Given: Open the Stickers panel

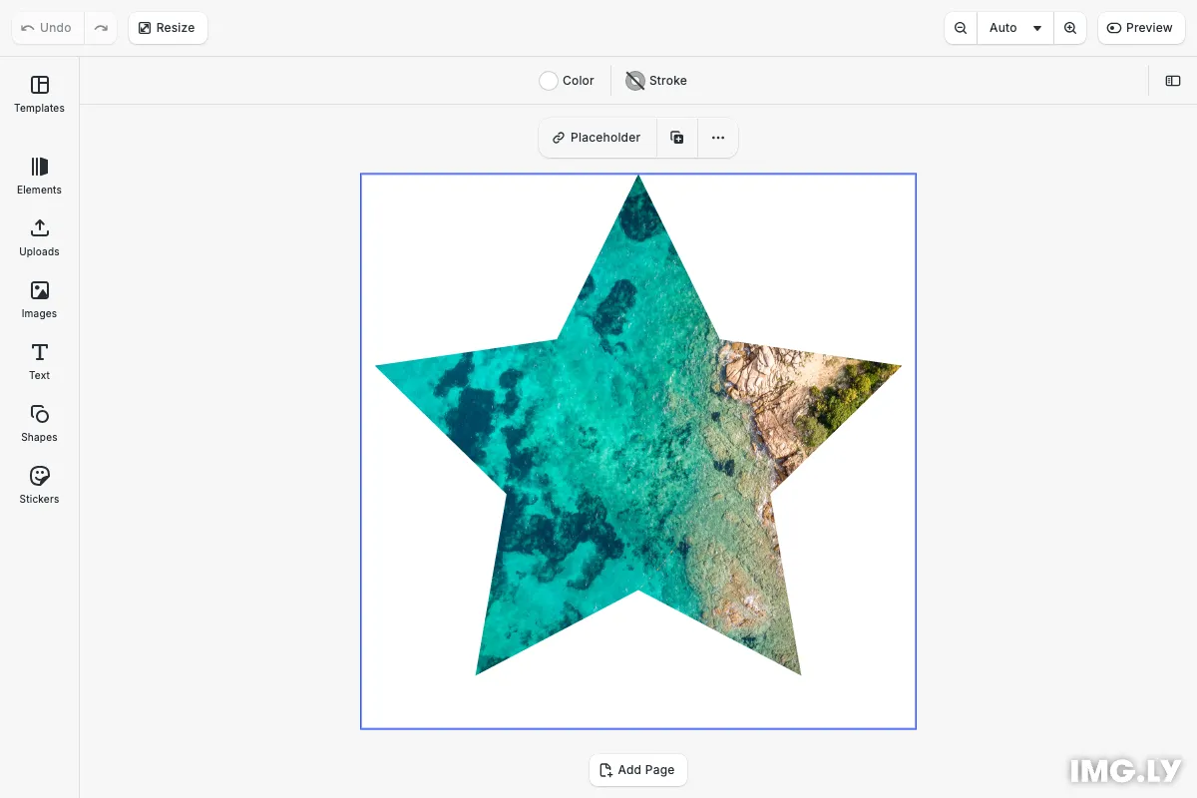Looking at the screenshot, I should tap(40, 485).
